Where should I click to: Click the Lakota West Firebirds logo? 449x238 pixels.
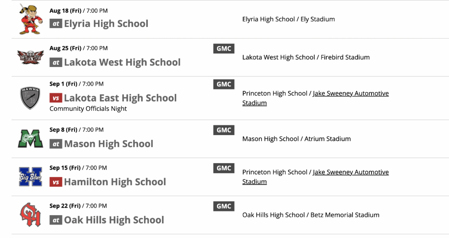tap(30, 57)
